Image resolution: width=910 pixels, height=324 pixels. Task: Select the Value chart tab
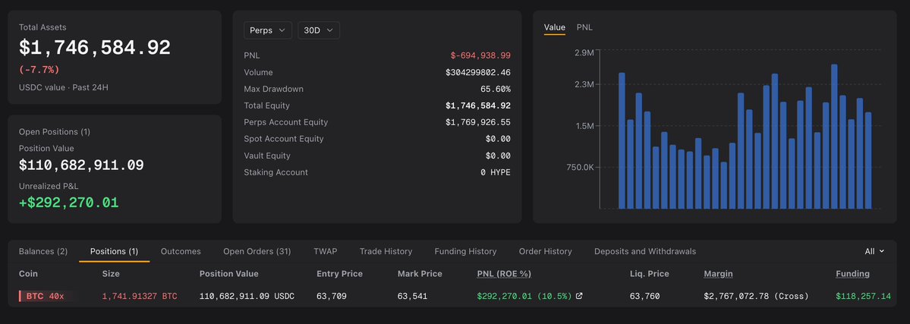(x=554, y=27)
